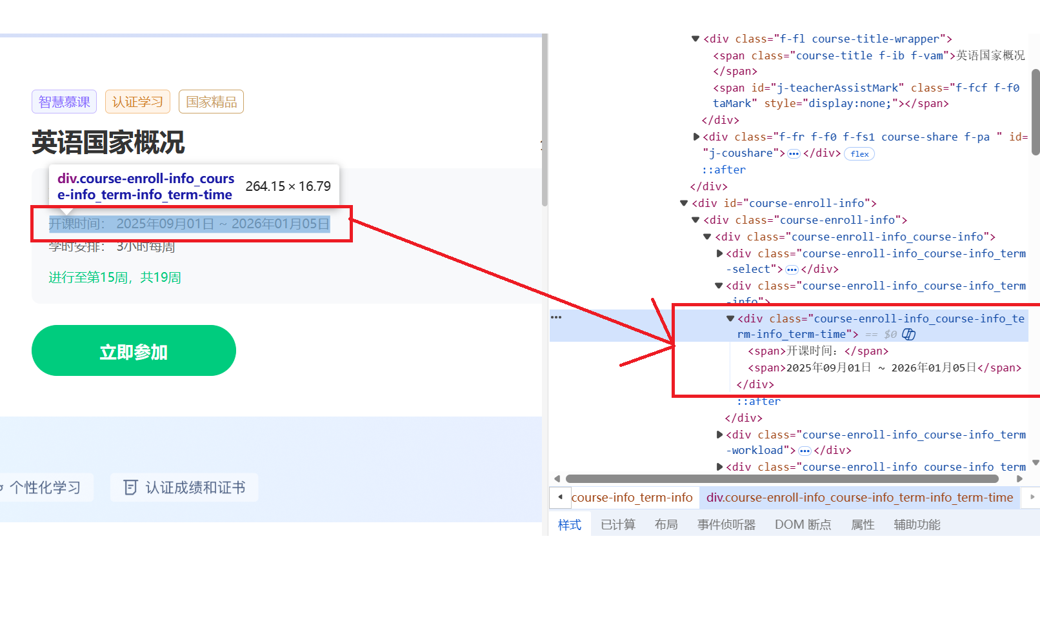Click the 国家精品 tag

211,102
